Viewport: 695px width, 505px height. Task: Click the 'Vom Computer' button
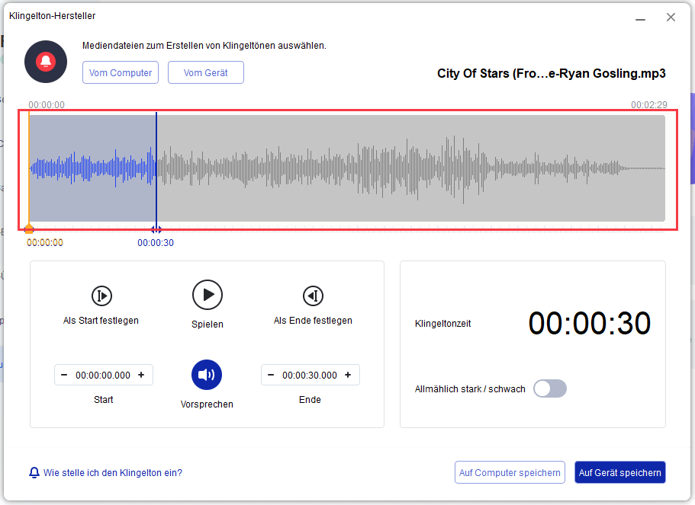pos(121,72)
